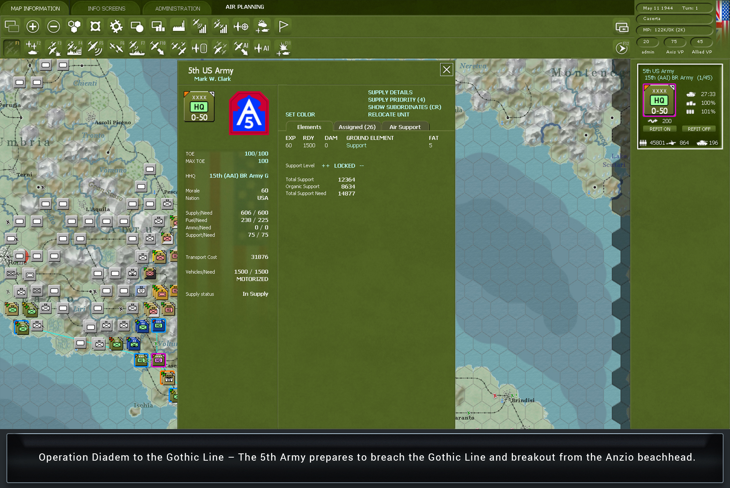Image resolution: width=730 pixels, height=488 pixels.
Task: Expand SHOW SUBORDINATES for the army
Action: 404,107
